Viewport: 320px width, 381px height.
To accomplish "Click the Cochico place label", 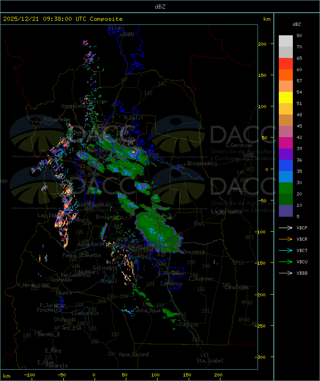I will click(189, 324).
